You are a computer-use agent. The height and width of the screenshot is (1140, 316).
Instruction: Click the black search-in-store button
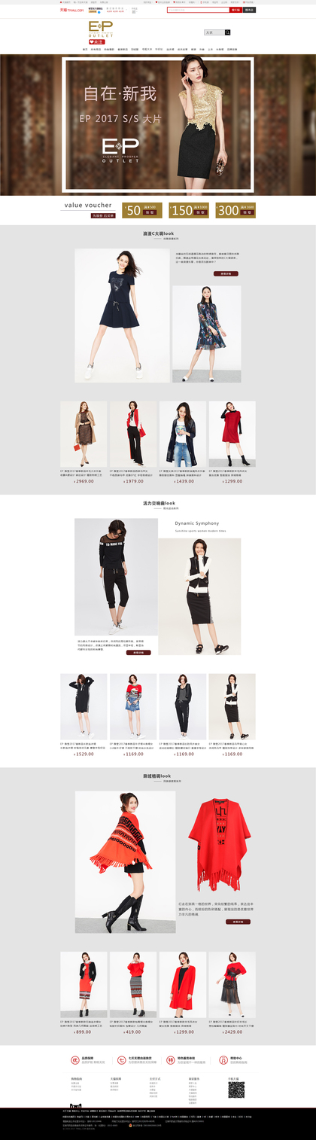pos(250,10)
